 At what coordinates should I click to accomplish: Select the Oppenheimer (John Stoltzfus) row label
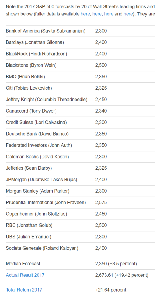pyautogui.click(x=36, y=214)
